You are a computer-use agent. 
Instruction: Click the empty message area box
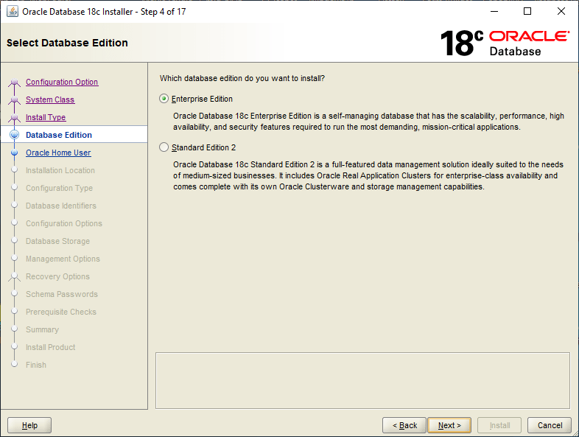tap(362, 380)
